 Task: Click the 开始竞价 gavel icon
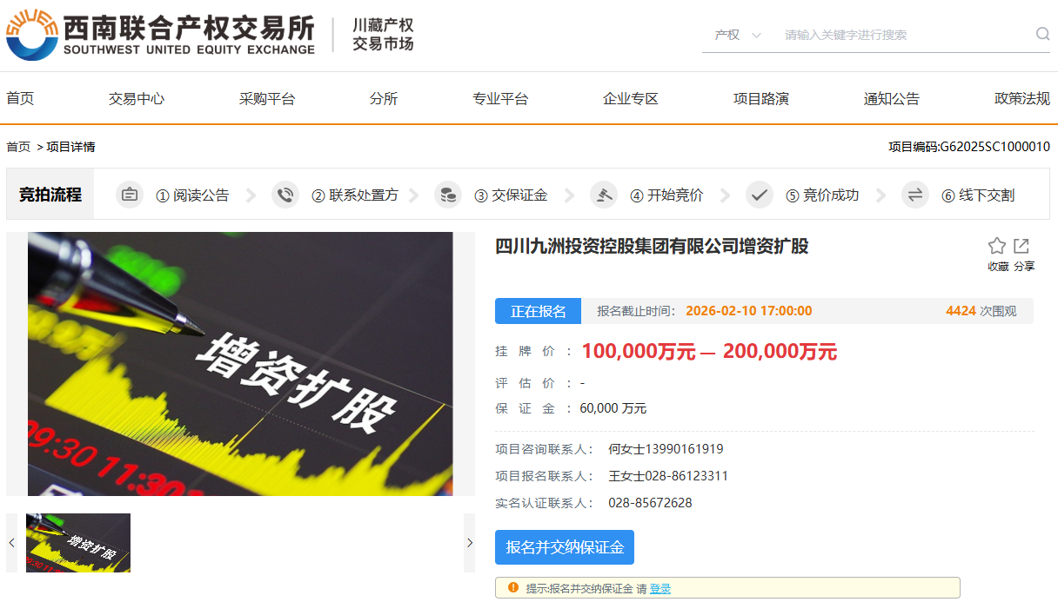(x=604, y=195)
